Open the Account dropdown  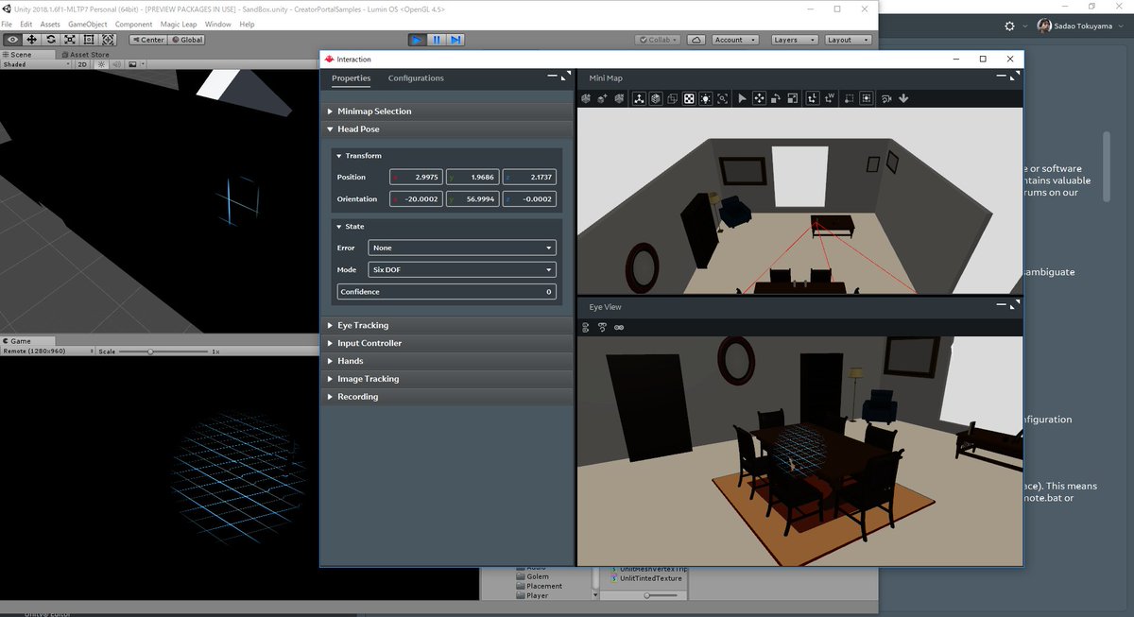pos(734,40)
